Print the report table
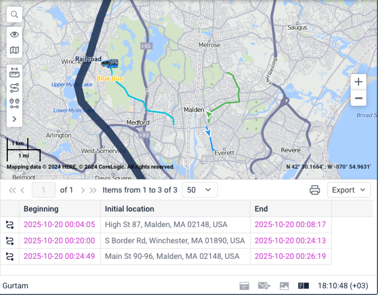378x295 pixels. tap(315, 190)
